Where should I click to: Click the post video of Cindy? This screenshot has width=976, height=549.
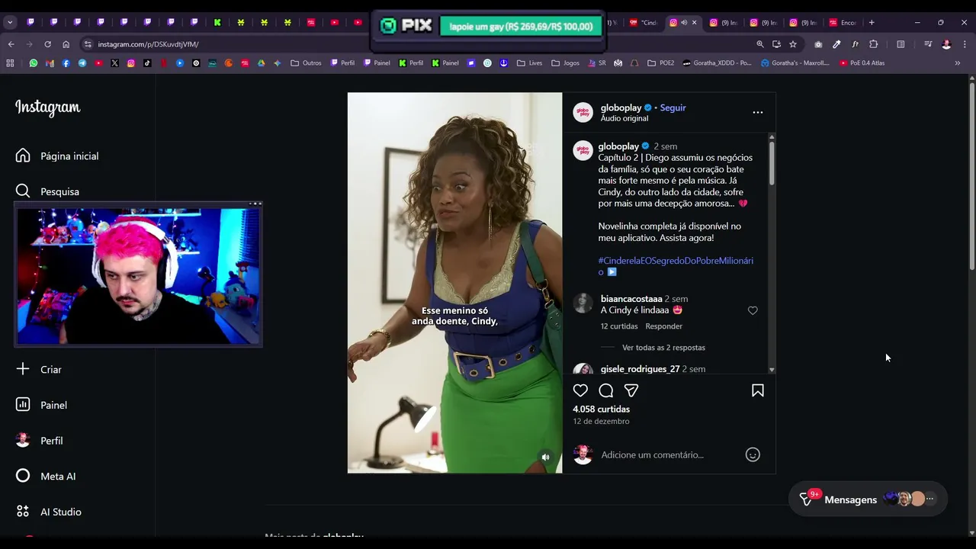point(454,283)
